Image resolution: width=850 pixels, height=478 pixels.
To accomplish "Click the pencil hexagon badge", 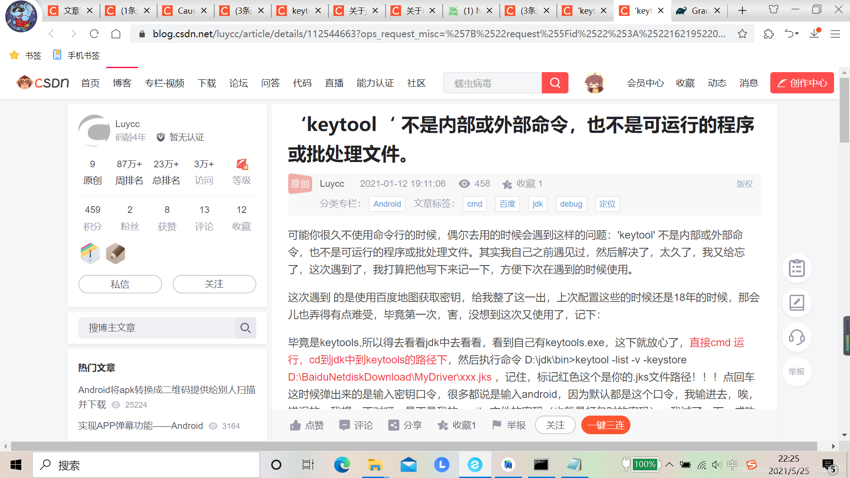I will point(116,254).
